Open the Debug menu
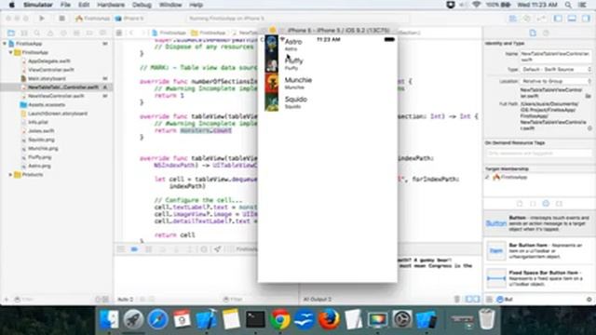This screenshot has height=335, width=596. tap(142, 5)
